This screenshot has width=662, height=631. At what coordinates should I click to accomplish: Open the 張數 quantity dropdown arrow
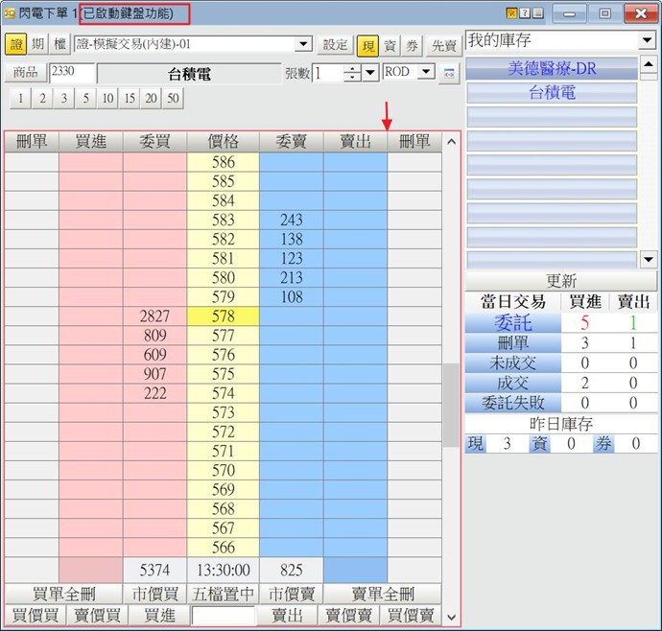pyautogui.click(x=370, y=74)
